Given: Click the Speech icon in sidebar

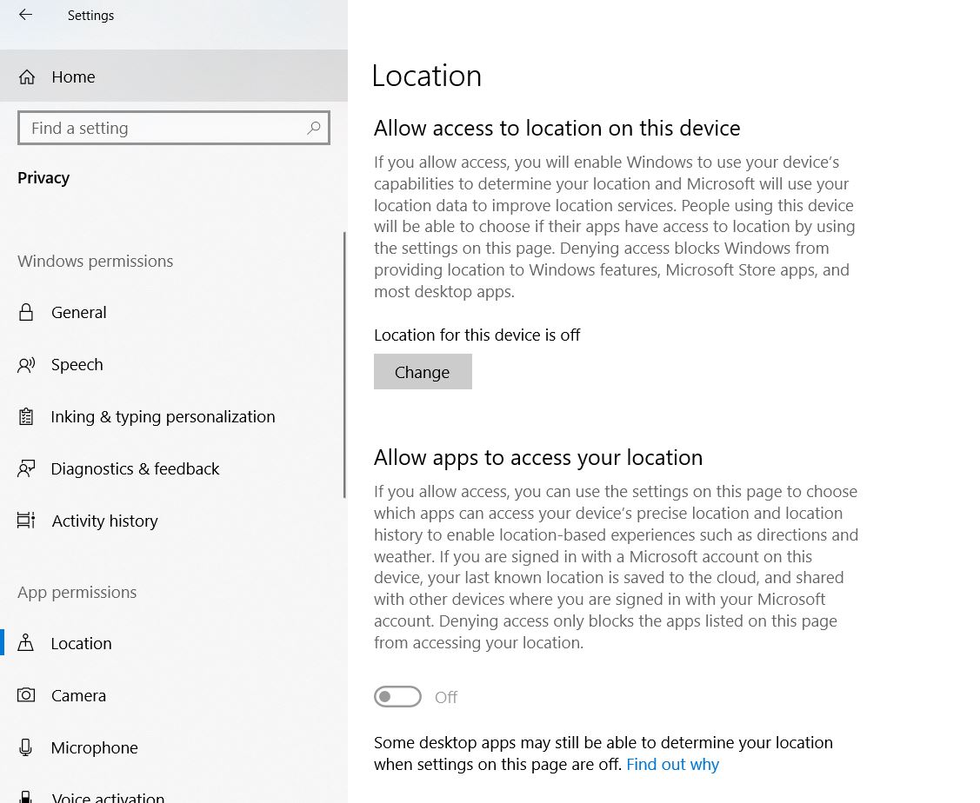Looking at the screenshot, I should point(26,365).
